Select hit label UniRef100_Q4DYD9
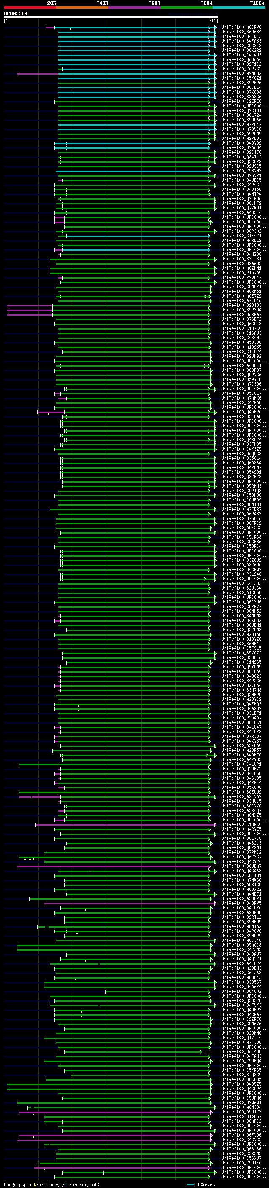 241,143
